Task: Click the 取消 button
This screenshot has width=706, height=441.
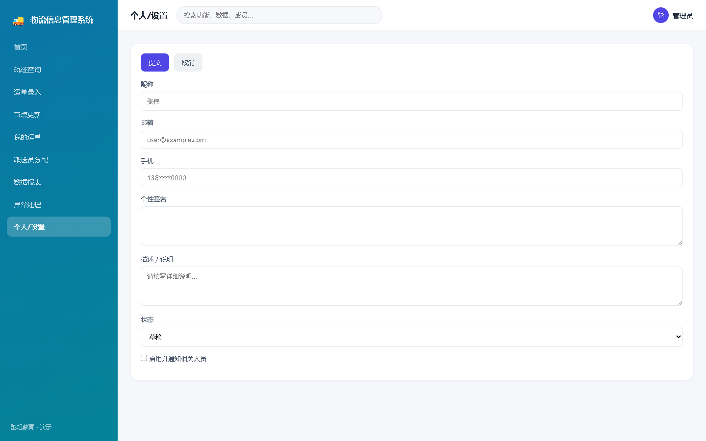Action: click(x=188, y=63)
